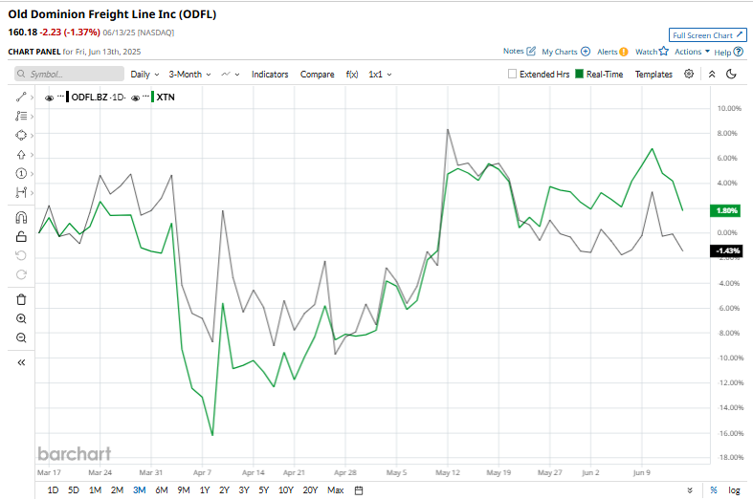Collapse the chart header panel

pyautogui.click(x=712, y=74)
